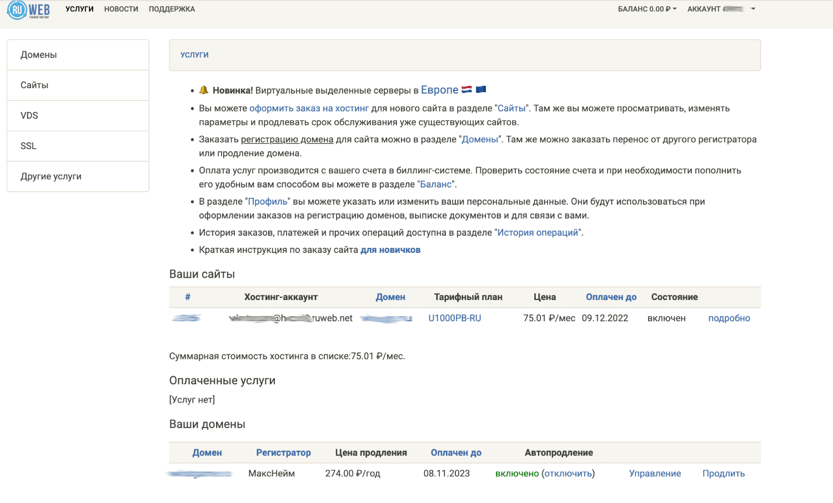Sort sites table by Оплачен до column

point(611,297)
